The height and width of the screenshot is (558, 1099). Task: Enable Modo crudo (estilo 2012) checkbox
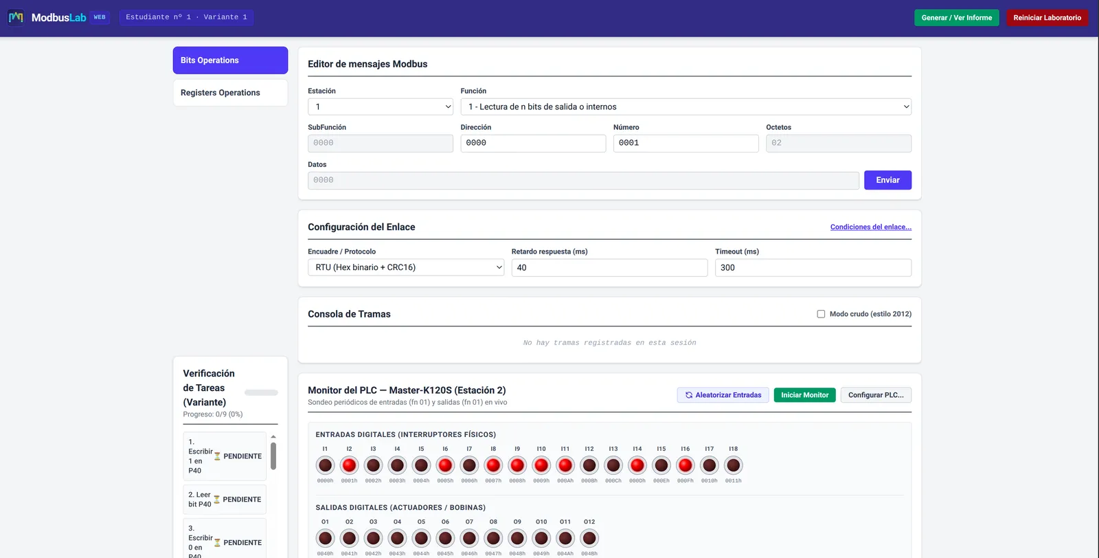click(x=821, y=314)
